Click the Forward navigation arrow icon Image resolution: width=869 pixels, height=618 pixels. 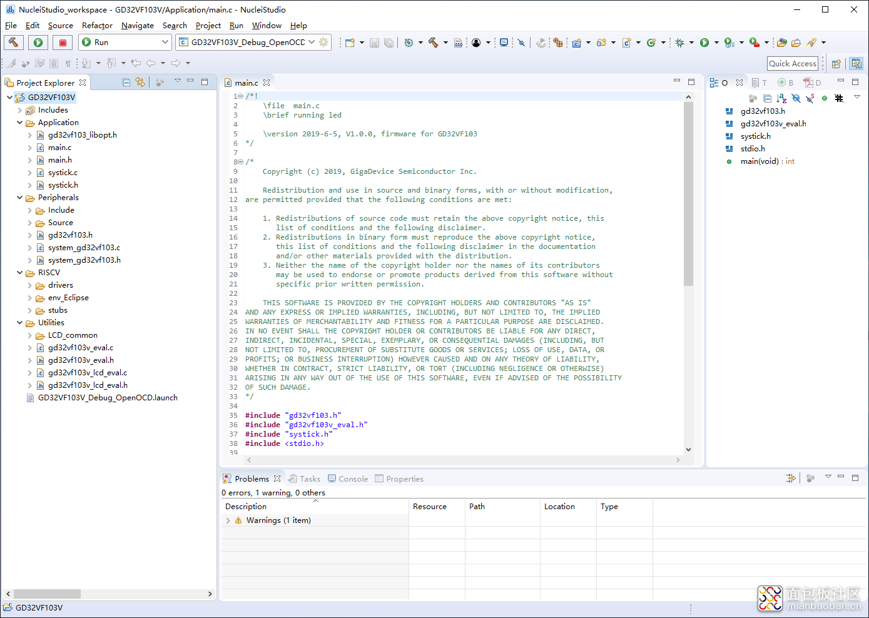[x=176, y=63]
